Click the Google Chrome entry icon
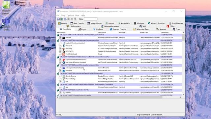Viewport: 211px width, 119px height. point(64,76)
